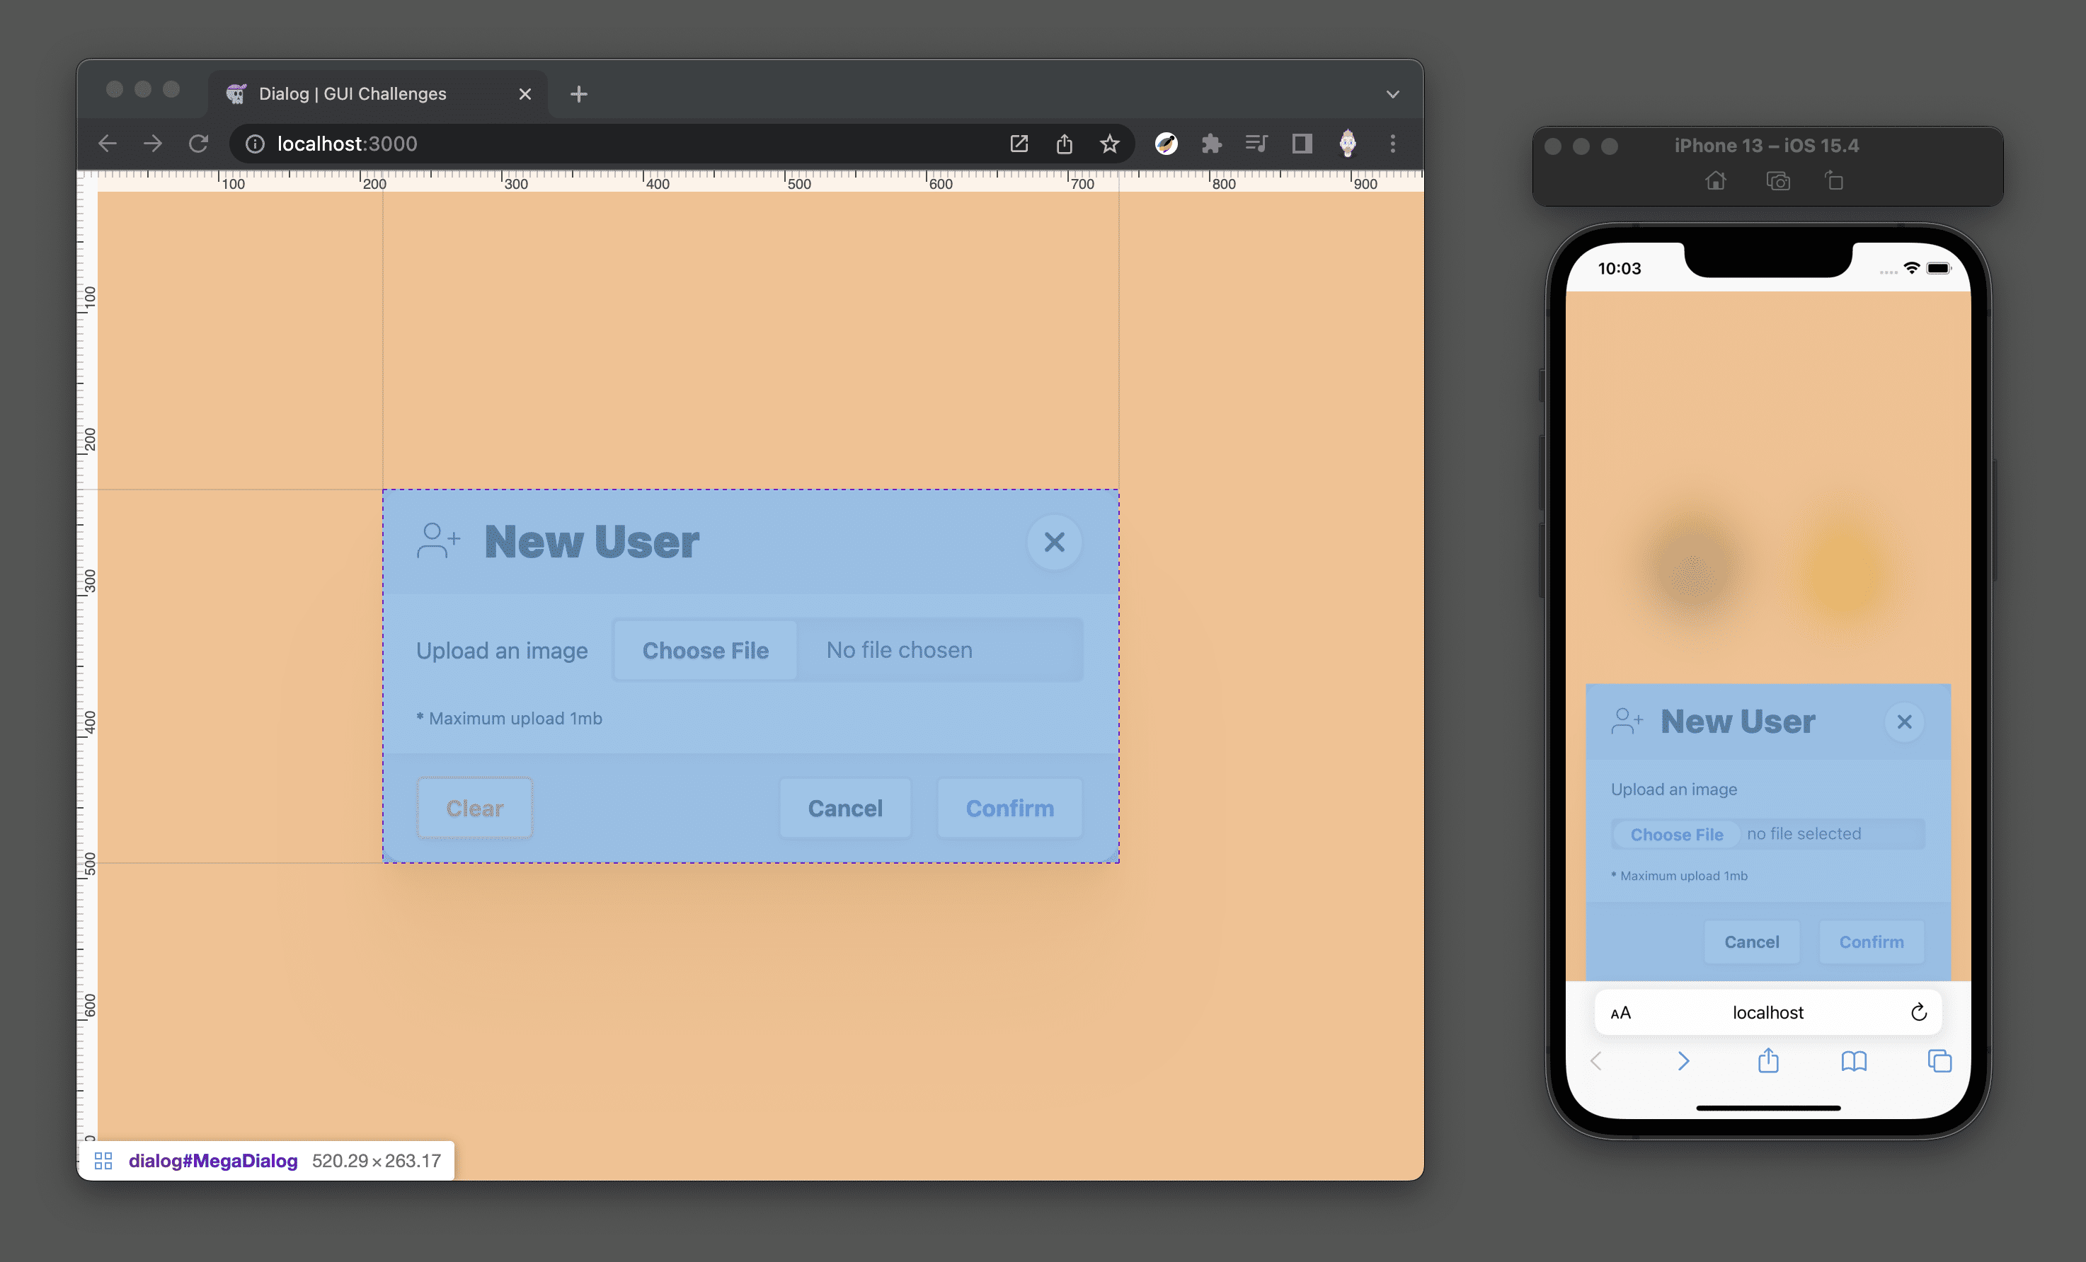Click the close X button on desktop dialog
Screen dimensions: 2086x1262
point(1055,542)
